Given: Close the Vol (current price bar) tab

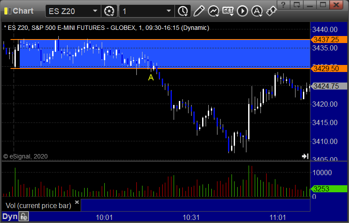Looking at the screenshot, I should [x=77, y=202].
